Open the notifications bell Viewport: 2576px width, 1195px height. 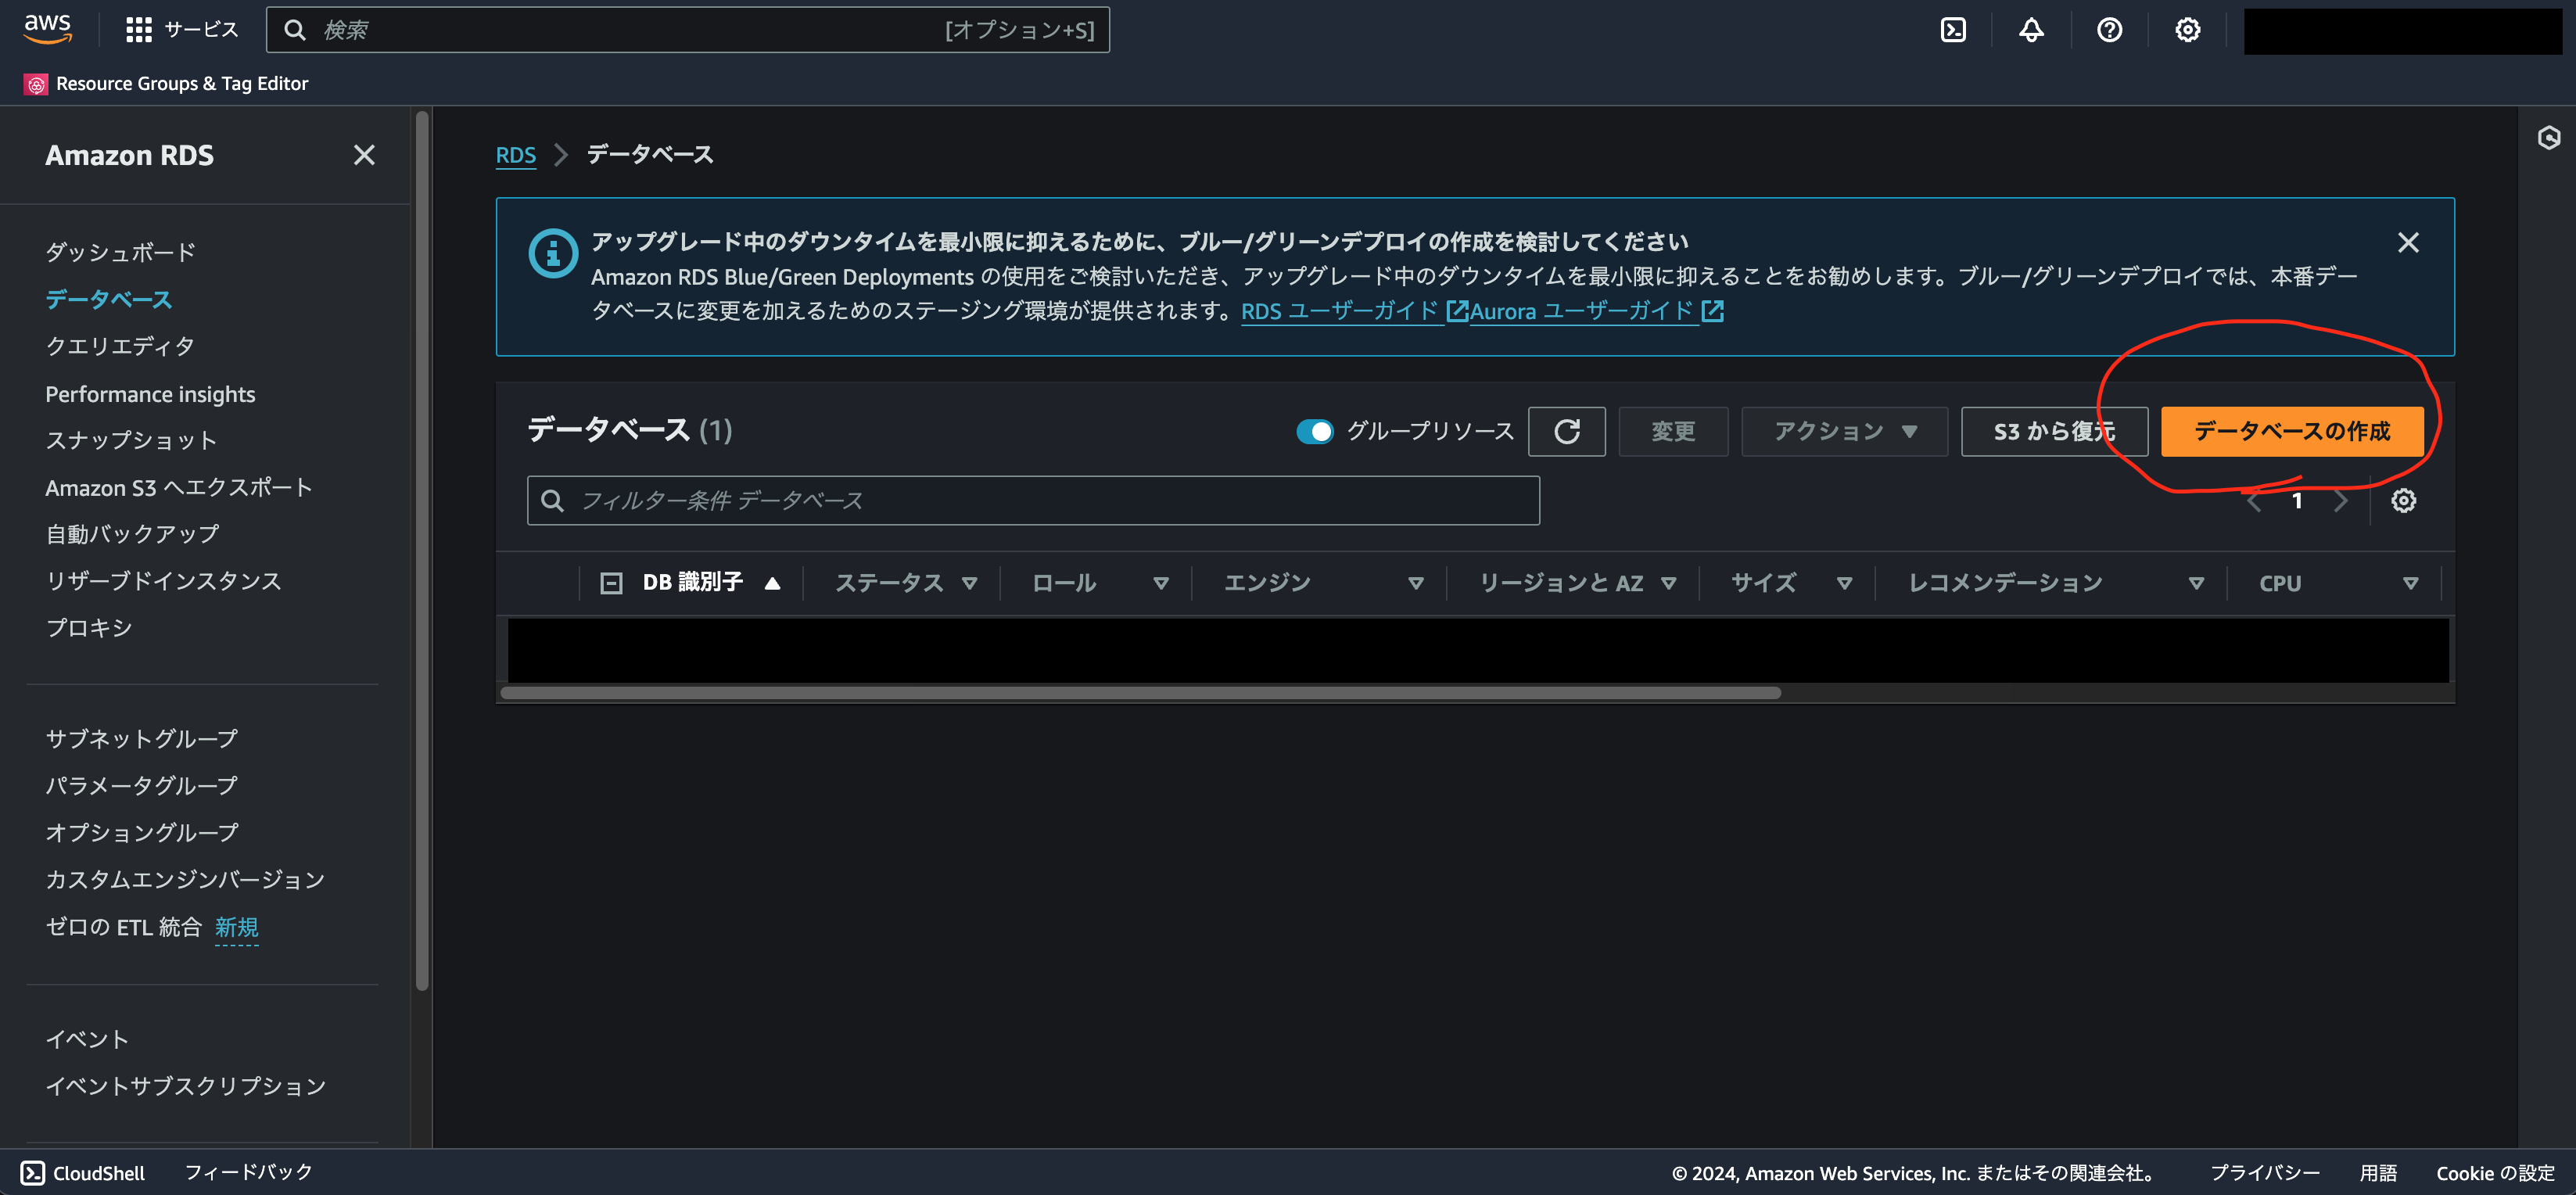(2031, 29)
